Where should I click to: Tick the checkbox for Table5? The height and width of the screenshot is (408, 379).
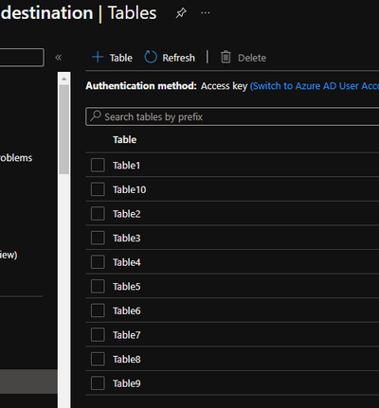pyautogui.click(x=98, y=286)
